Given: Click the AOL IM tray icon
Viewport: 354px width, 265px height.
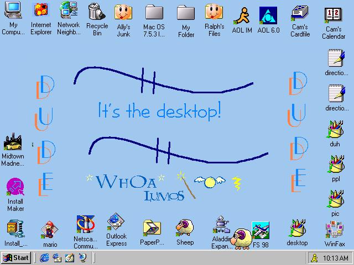Looking at the screenshot, I should coord(315,258).
